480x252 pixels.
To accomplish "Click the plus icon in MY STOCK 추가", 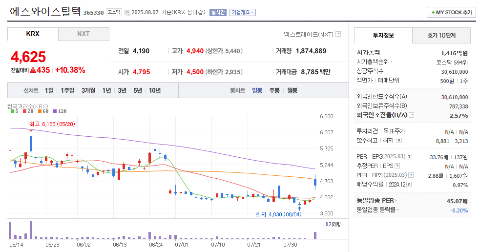I will 433,12.
